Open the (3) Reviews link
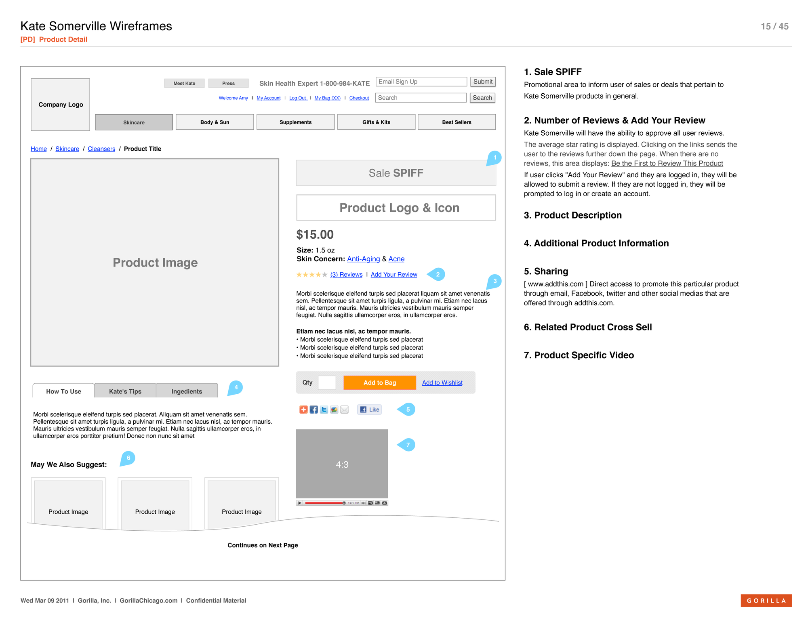The image size is (808, 624). 346,275
